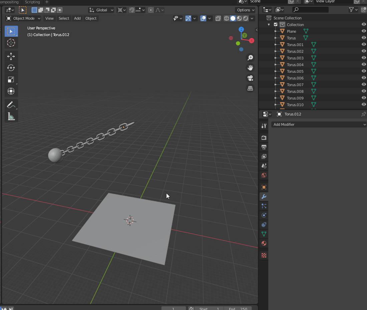Open the Texture checkerboard properties tab
This screenshot has height=310, width=367.
(x=264, y=255)
